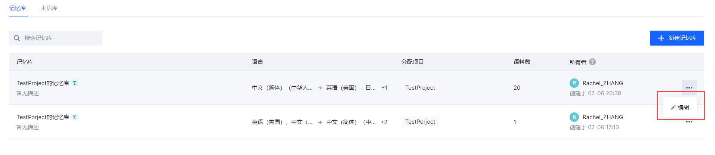Image resolution: width=715 pixels, height=155 pixels.
Task: Click the TestPorject project tag
Action: (420, 122)
